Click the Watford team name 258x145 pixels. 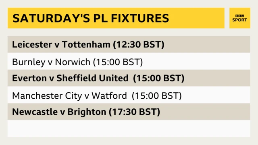(x=109, y=96)
